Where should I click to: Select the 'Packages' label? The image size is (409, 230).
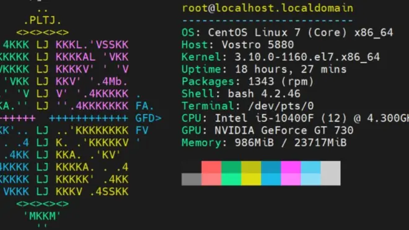(208, 82)
